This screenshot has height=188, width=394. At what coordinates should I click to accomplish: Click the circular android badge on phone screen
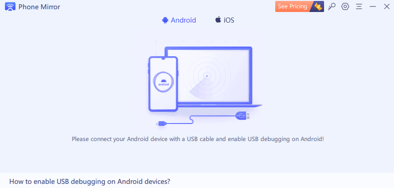pos(163,83)
